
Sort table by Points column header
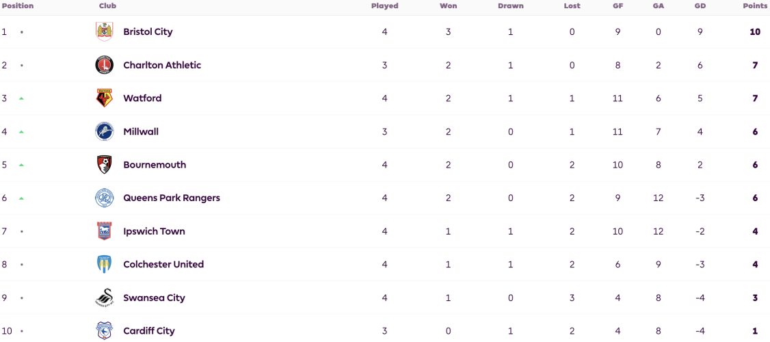pyautogui.click(x=755, y=6)
